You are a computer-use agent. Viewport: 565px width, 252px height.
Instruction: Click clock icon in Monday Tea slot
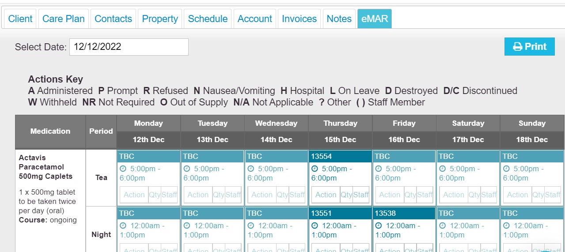point(122,169)
